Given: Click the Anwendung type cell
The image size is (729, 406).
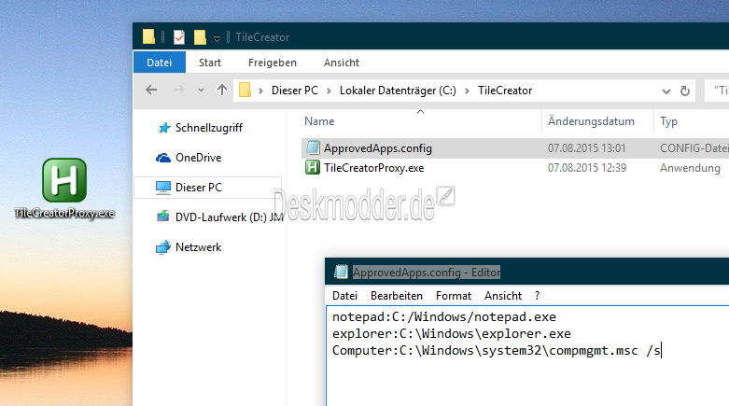Looking at the screenshot, I should pos(690,168).
